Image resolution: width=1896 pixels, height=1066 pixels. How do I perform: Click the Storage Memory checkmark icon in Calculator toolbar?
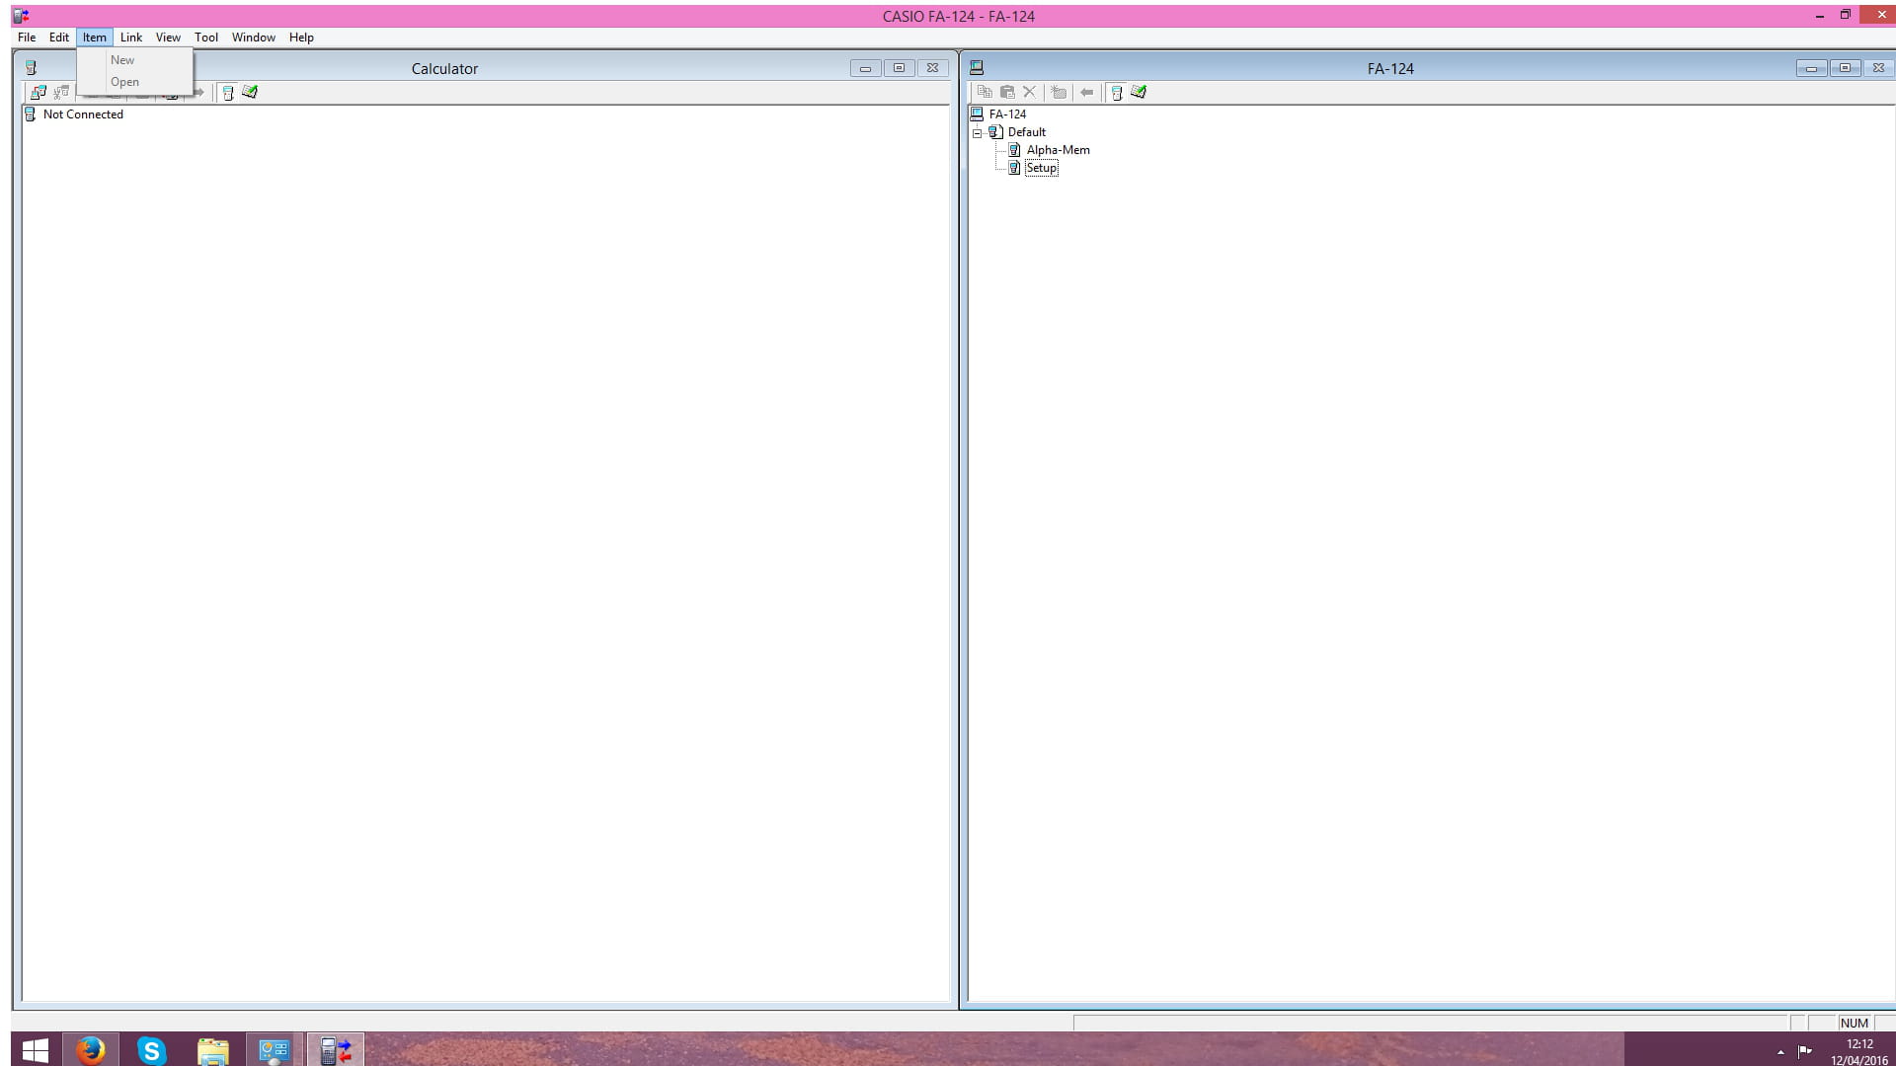[250, 92]
